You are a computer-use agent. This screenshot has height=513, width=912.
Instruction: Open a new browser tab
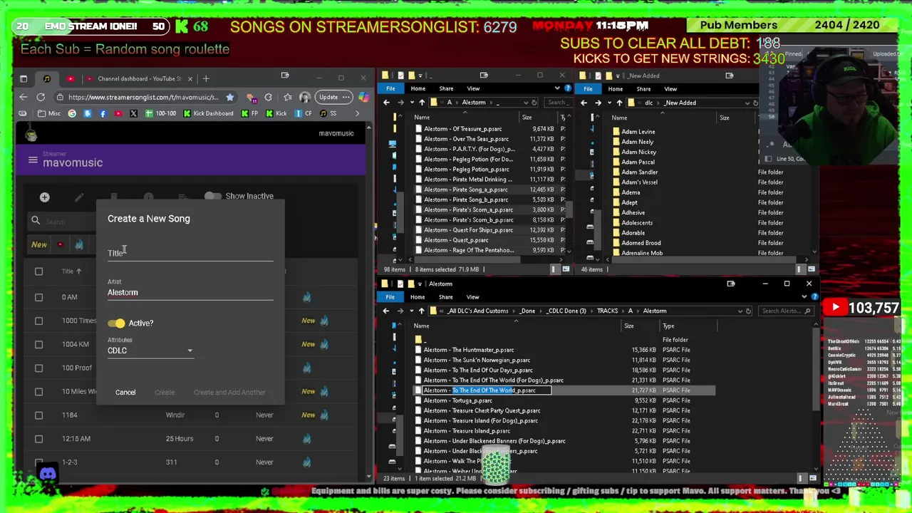(x=206, y=78)
